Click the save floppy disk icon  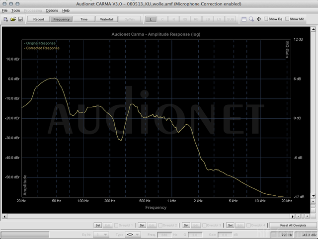tap(20, 19)
